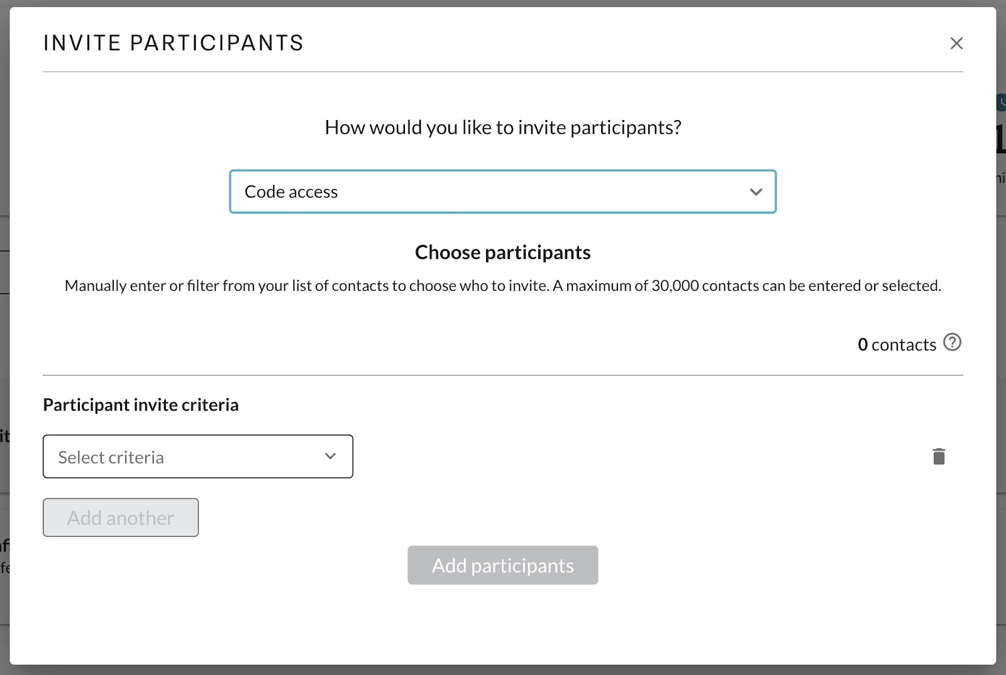Screen dimensions: 1006x675
Task: Click the horizontal divider below the contacts count
Action: click(503, 375)
